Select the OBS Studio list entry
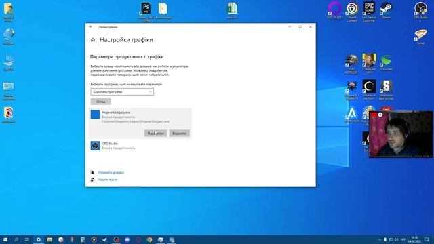Image resolution: width=434 pixels, height=244 pixels. (140, 146)
